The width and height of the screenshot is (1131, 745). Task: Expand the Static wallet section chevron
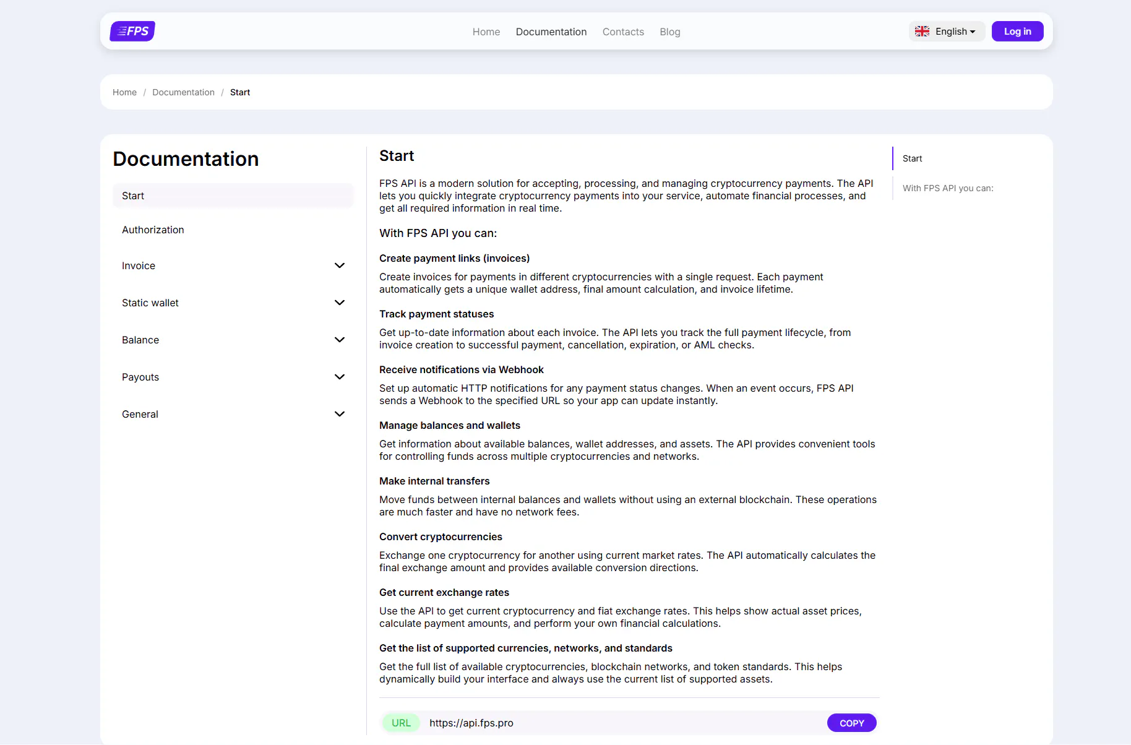pos(340,303)
